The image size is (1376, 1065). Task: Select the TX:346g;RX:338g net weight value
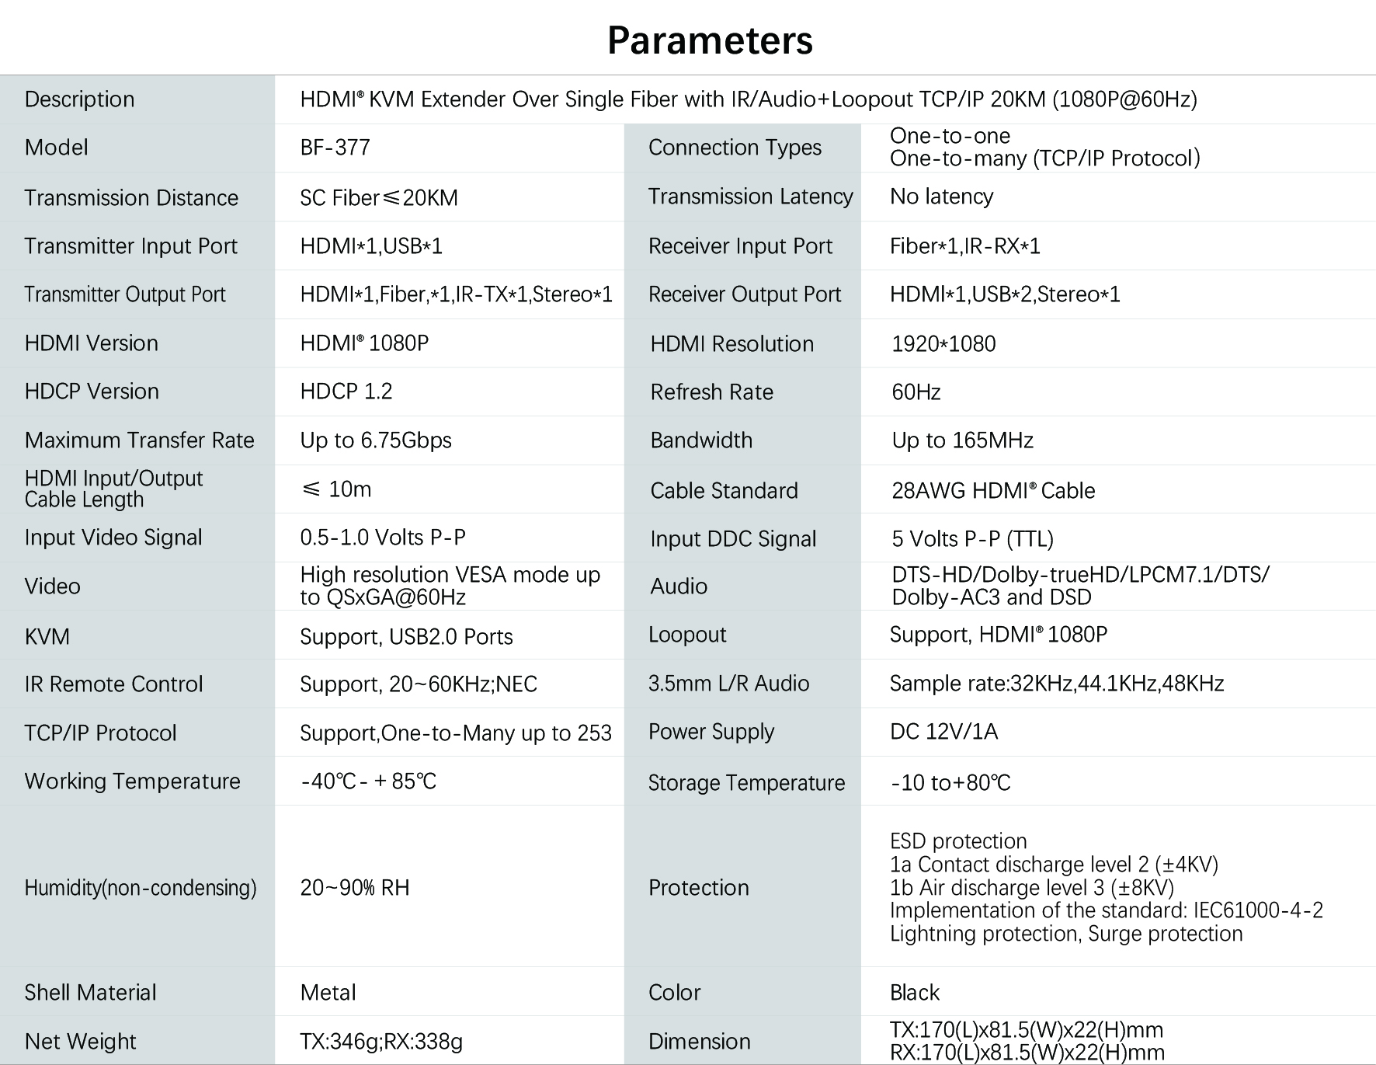[x=381, y=1042]
